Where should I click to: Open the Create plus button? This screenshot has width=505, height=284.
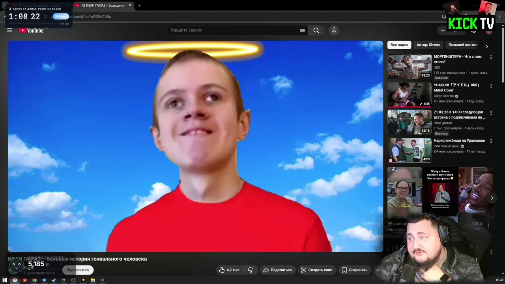pos(443,30)
